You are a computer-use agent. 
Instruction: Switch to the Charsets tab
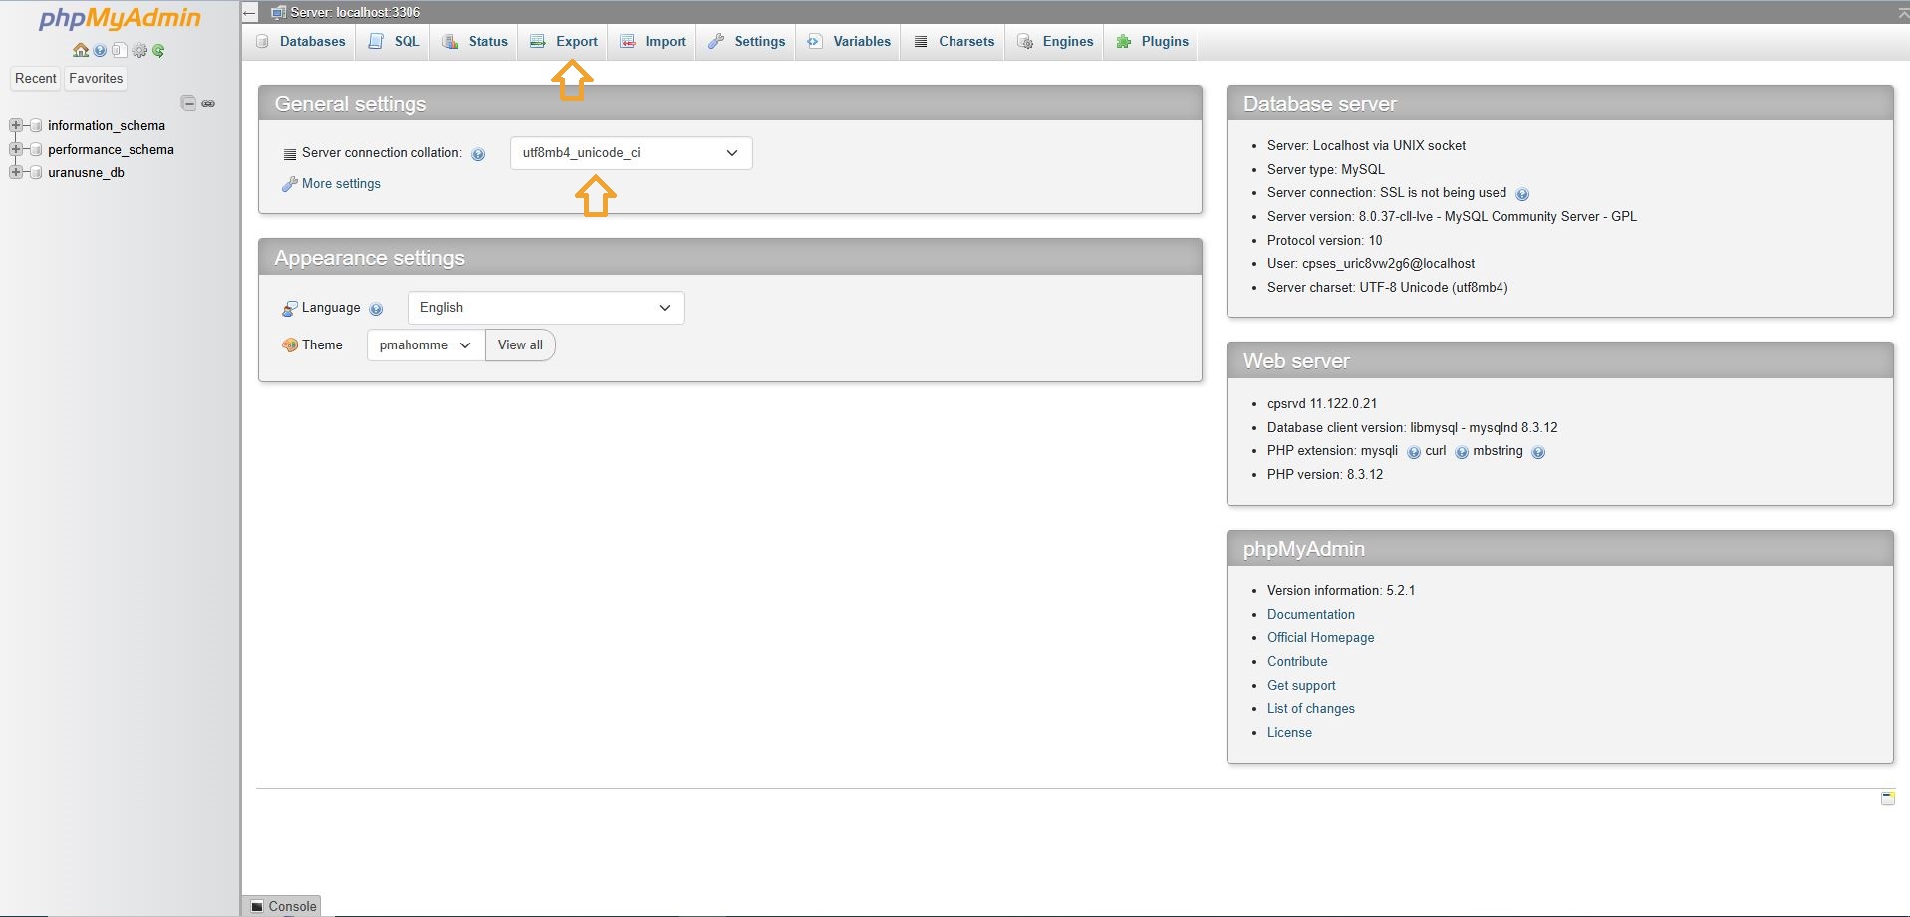coord(955,42)
